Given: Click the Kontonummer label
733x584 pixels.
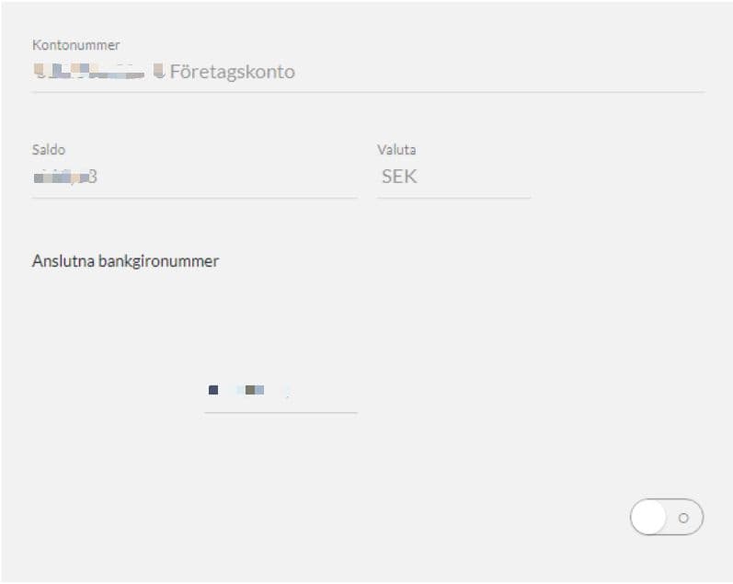Looking at the screenshot, I should pyautogui.click(x=76, y=45).
